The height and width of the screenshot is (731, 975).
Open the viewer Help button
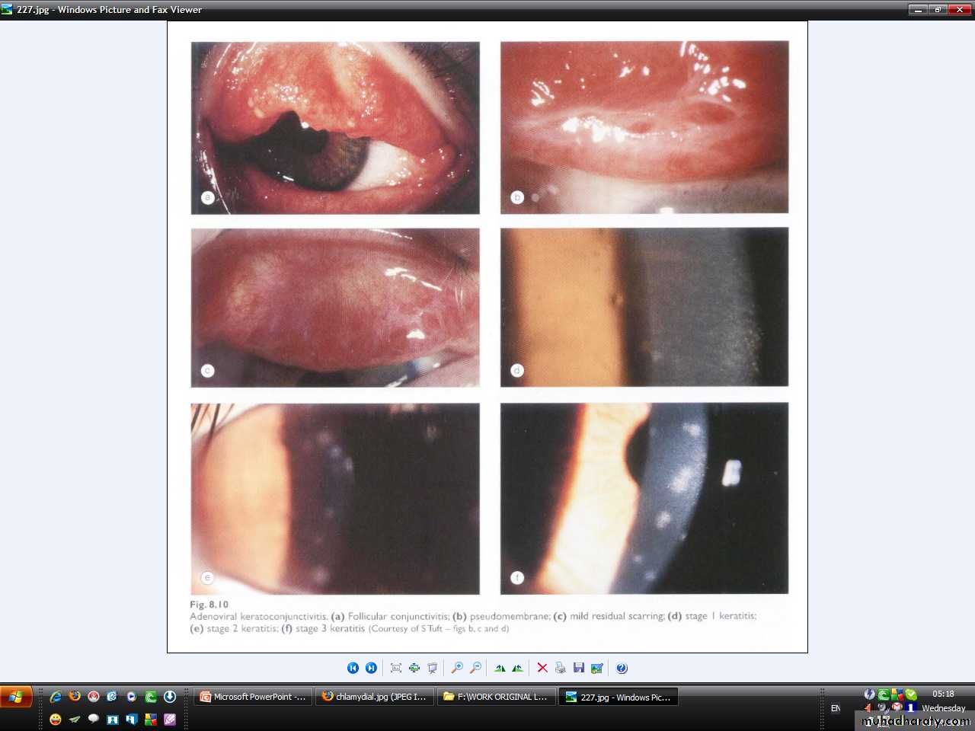[622, 668]
